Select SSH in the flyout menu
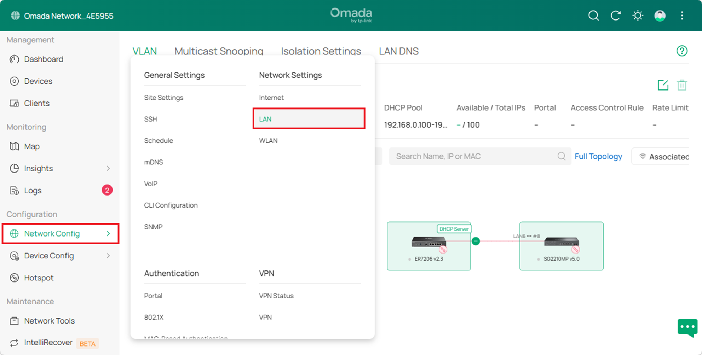The width and height of the screenshot is (702, 355). tap(150, 119)
